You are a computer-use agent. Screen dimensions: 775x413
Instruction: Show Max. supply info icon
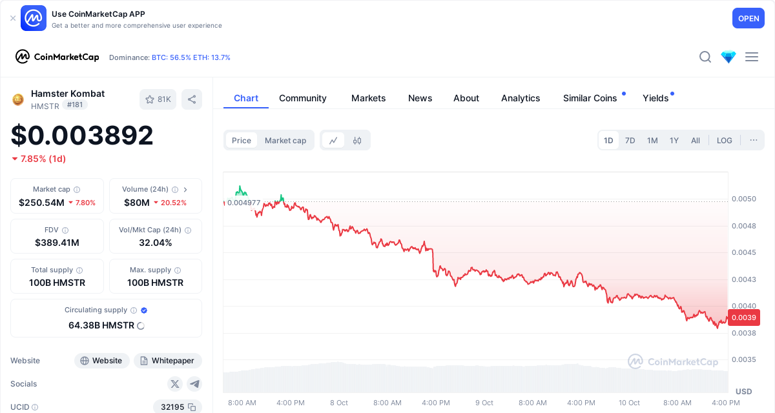pyautogui.click(x=178, y=270)
